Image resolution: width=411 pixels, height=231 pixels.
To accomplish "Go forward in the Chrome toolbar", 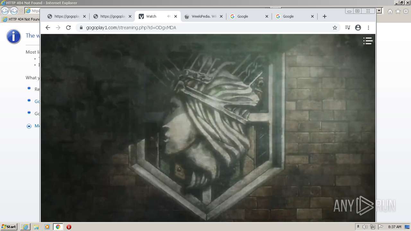I will 58,28.
